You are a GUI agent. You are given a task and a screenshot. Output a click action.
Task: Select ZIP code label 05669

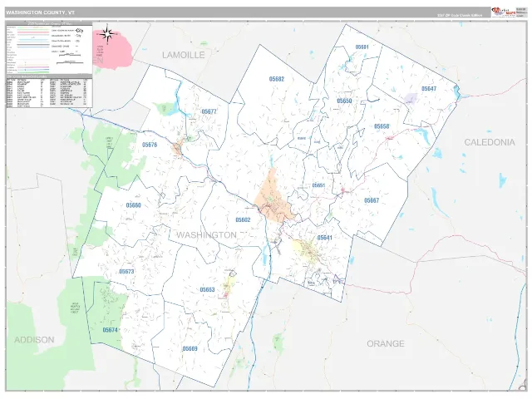pyautogui.click(x=190, y=349)
